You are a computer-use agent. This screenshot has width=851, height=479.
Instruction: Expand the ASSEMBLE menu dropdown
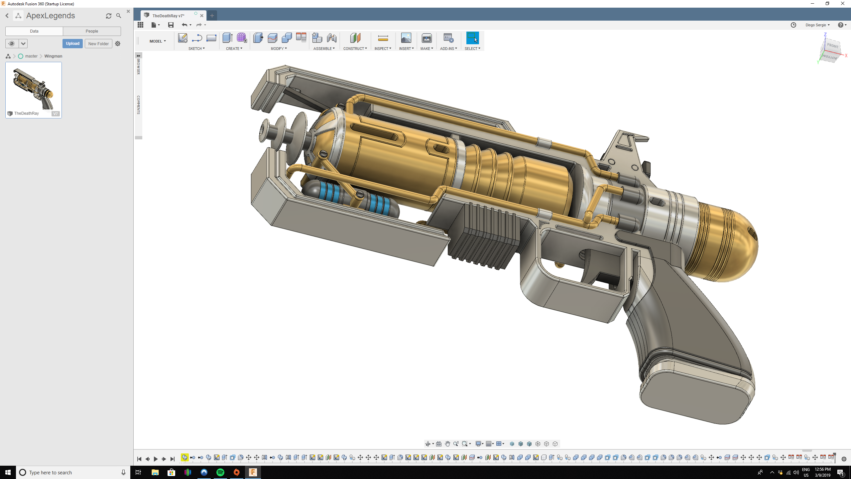(x=324, y=49)
